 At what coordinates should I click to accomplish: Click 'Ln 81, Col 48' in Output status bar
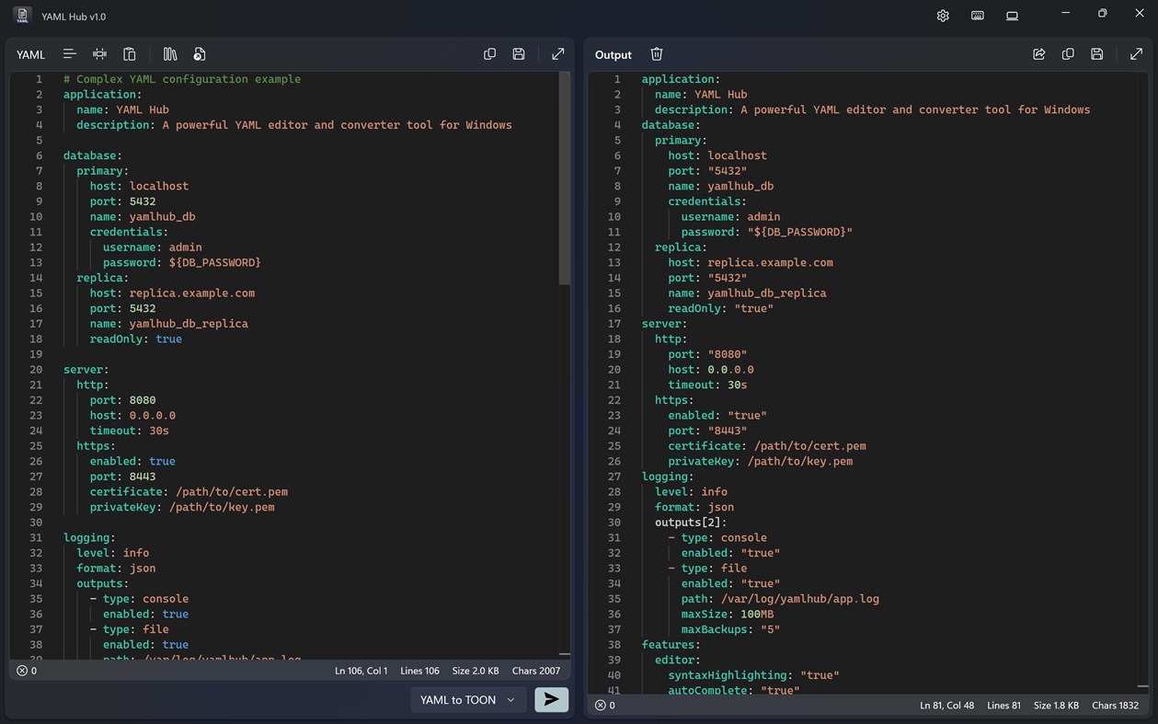click(x=947, y=706)
